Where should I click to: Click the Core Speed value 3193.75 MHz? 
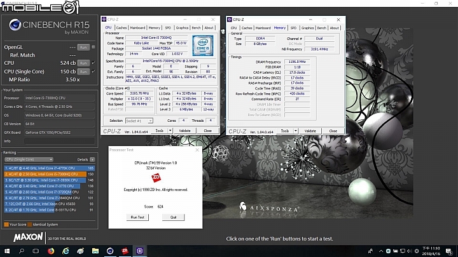(139, 93)
